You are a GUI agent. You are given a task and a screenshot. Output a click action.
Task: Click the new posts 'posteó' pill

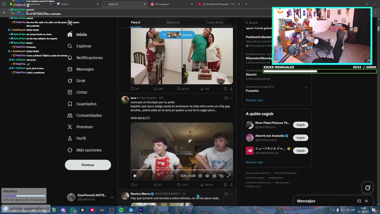point(177,35)
